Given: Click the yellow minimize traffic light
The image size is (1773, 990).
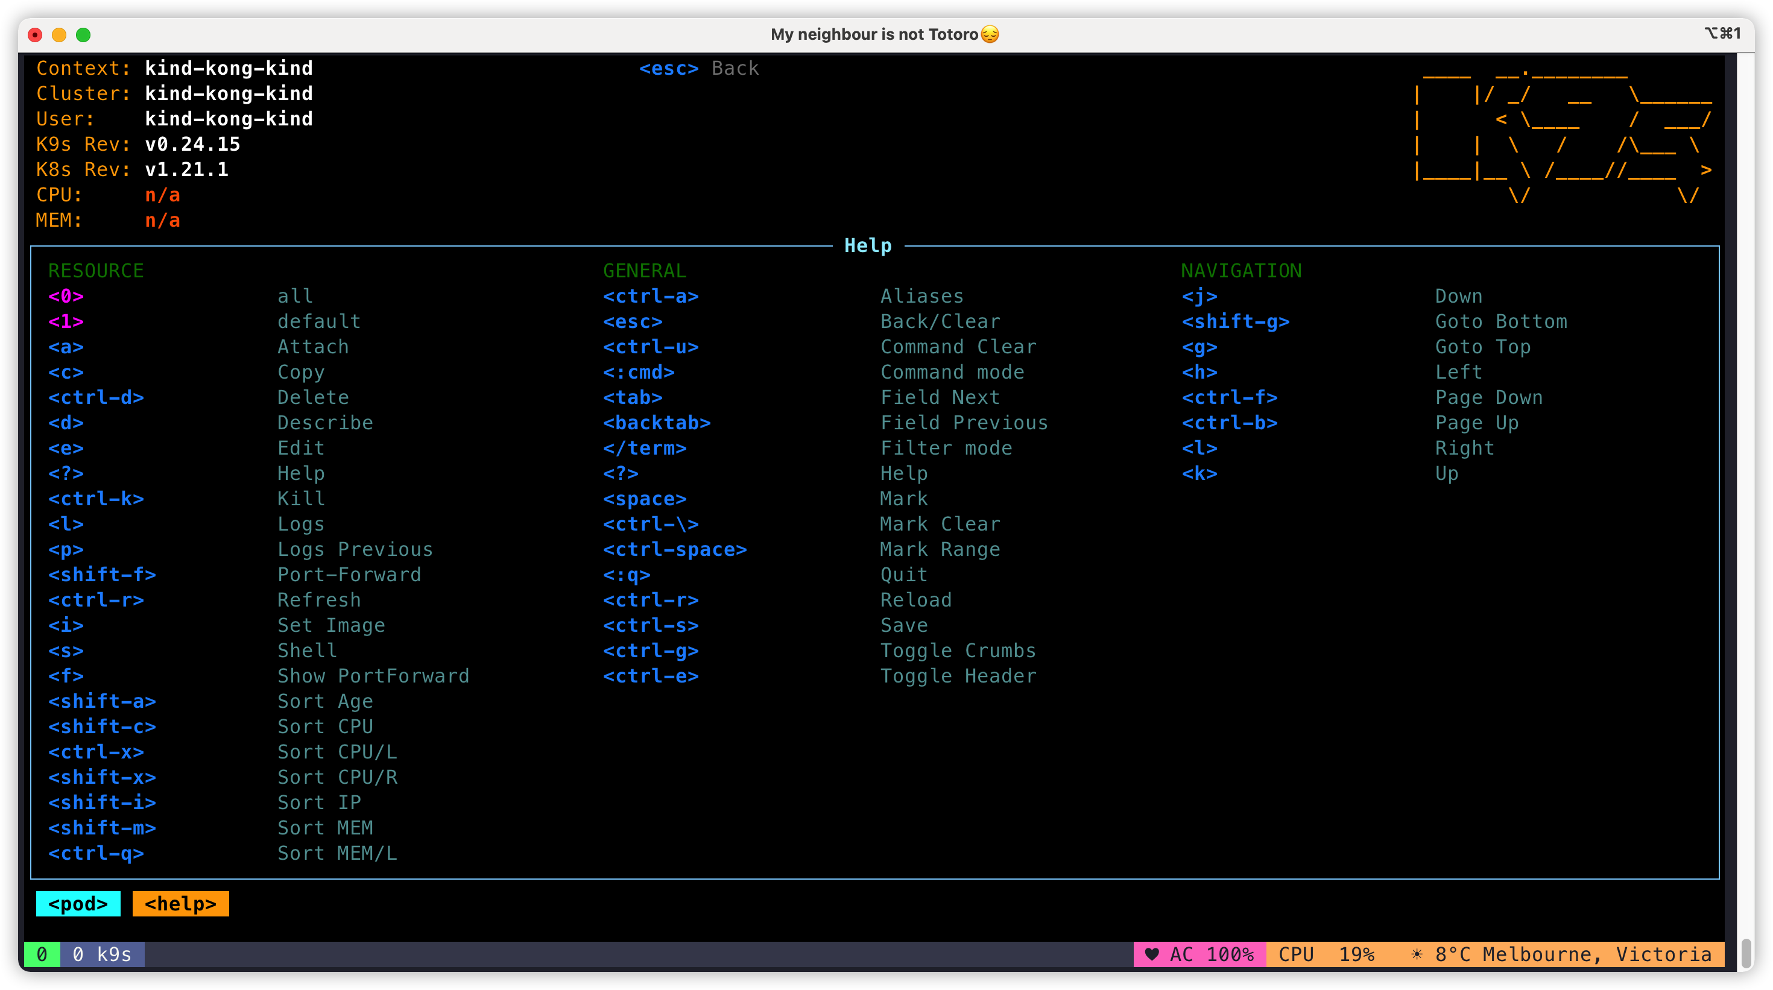Looking at the screenshot, I should [59, 34].
